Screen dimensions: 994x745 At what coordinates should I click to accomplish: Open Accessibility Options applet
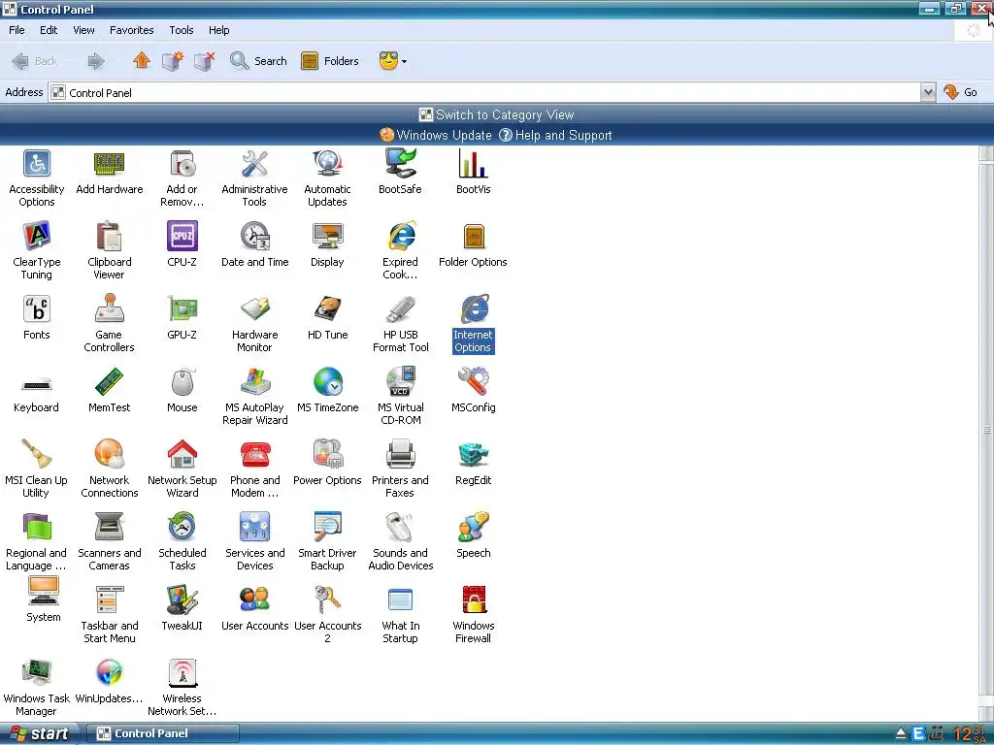tap(37, 164)
